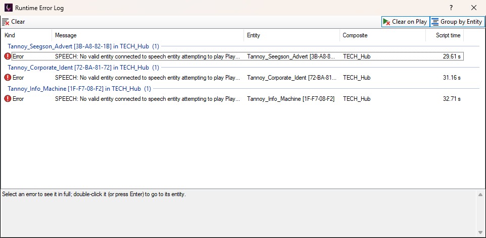Click the red error icon in Tannoy_Info_Machine row
Viewport: 486px width, 238px height.
pos(8,99)
